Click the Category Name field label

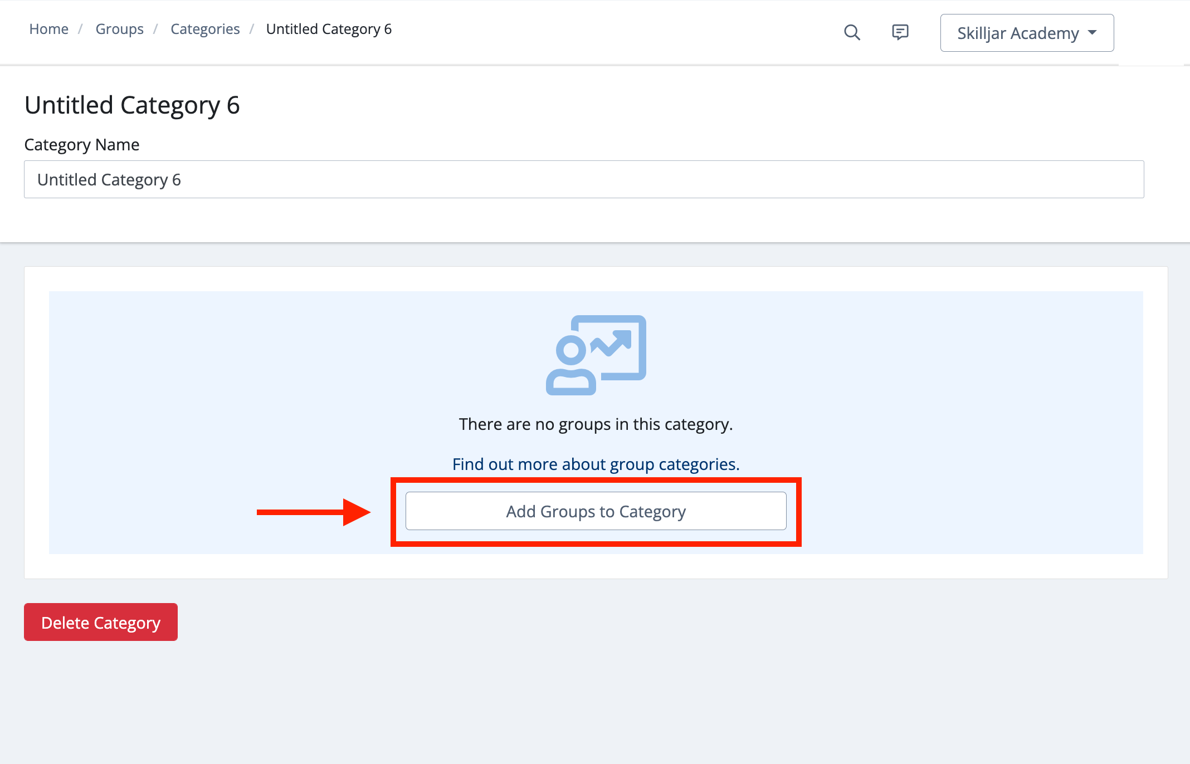81,144
